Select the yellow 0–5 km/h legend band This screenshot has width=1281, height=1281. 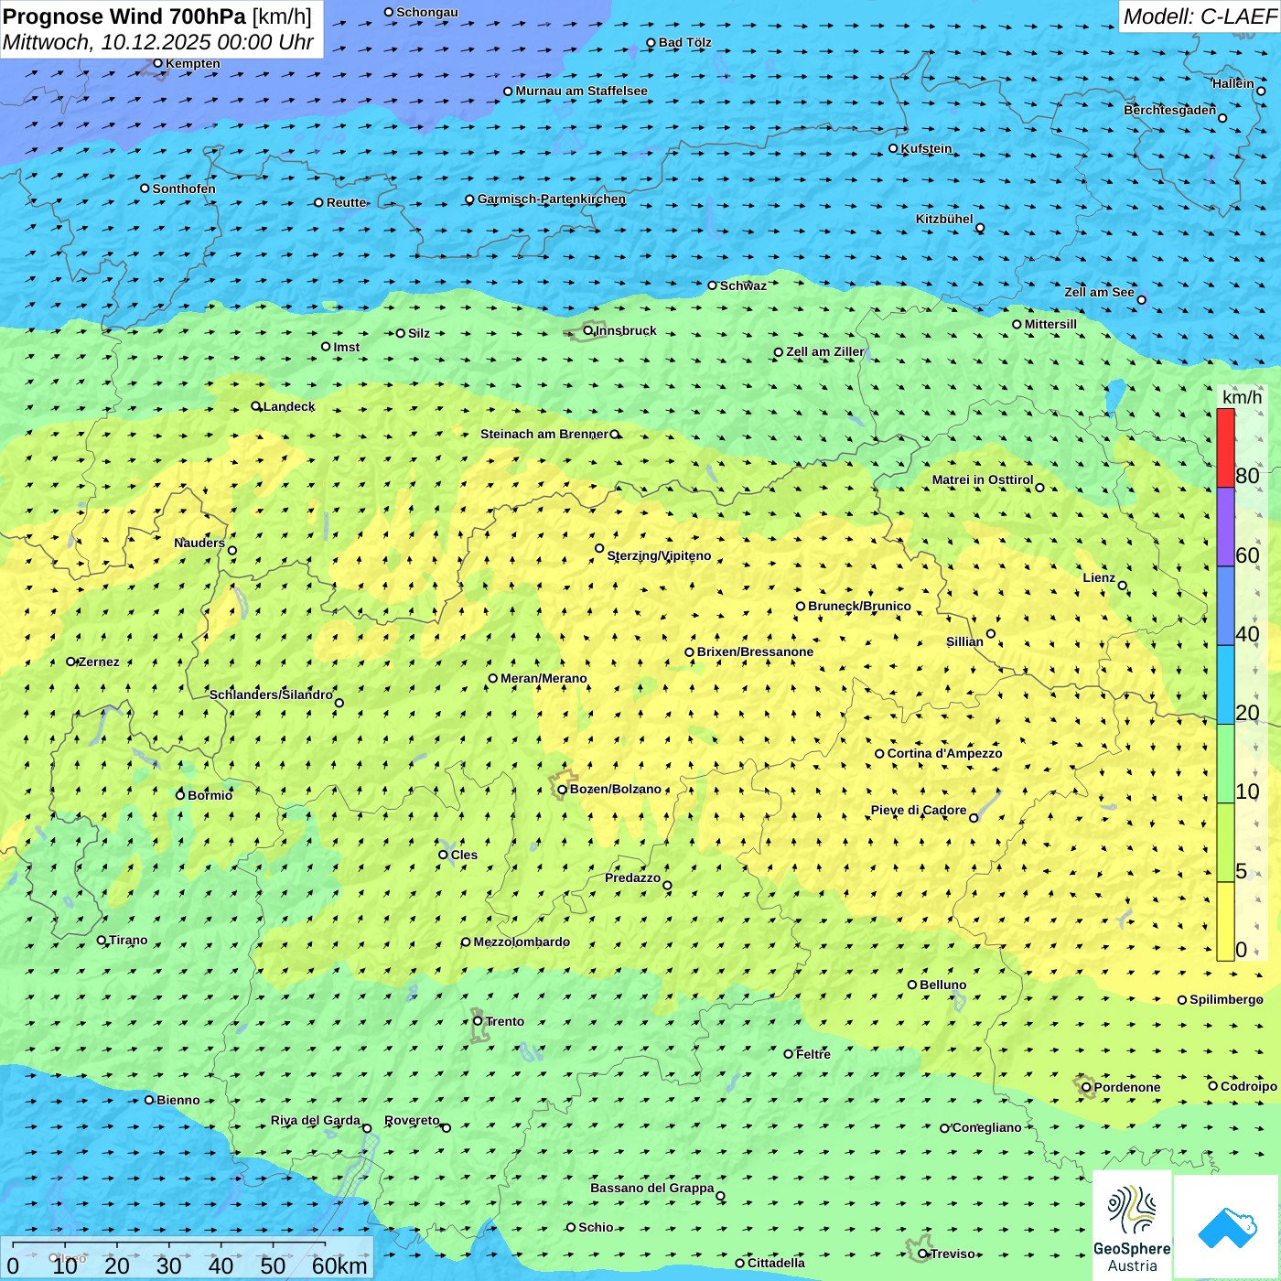pos(1225,921)
